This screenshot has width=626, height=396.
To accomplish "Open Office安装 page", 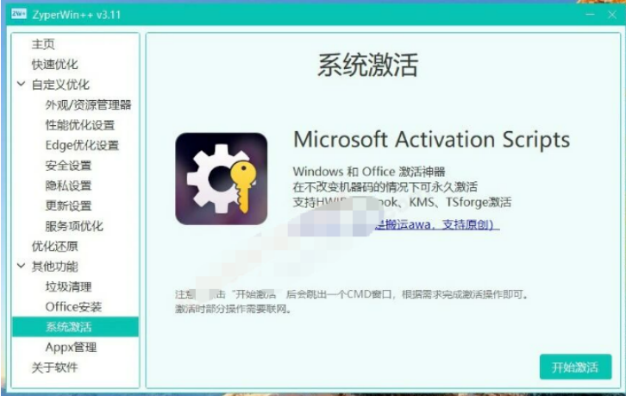I will point(73,307).
